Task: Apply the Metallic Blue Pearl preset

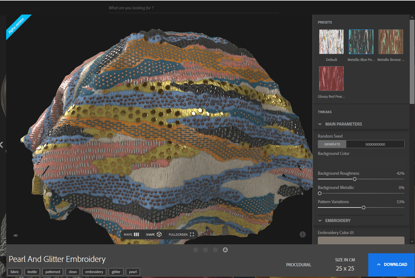Action: tap(361, 42)
